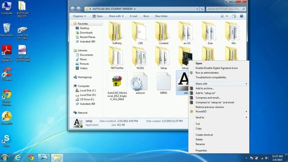Open Google Chrome desktop shortcut
This screenshot has width=288, height=162.
(x=7, y=98)
